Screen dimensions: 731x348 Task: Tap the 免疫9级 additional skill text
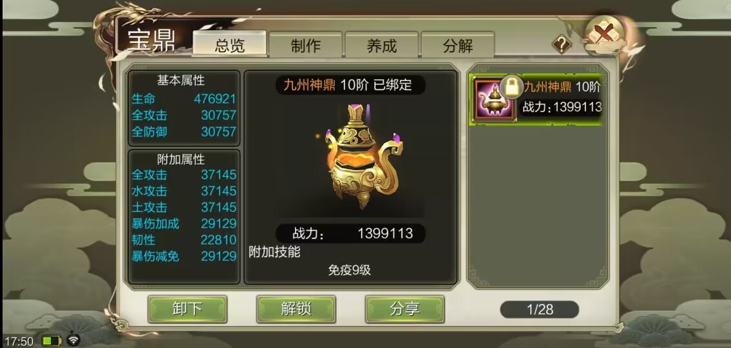[349, 270]
